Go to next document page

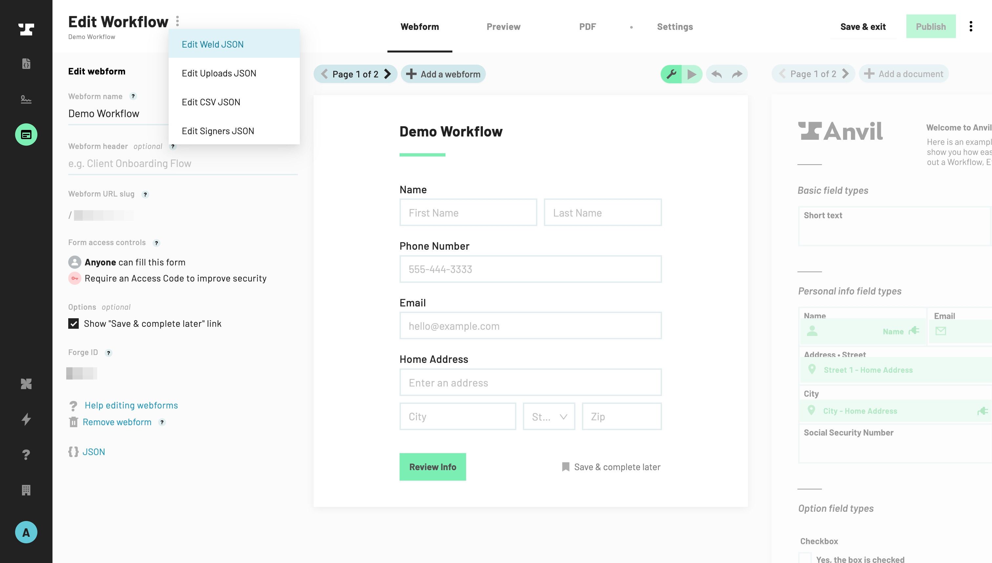845,74
